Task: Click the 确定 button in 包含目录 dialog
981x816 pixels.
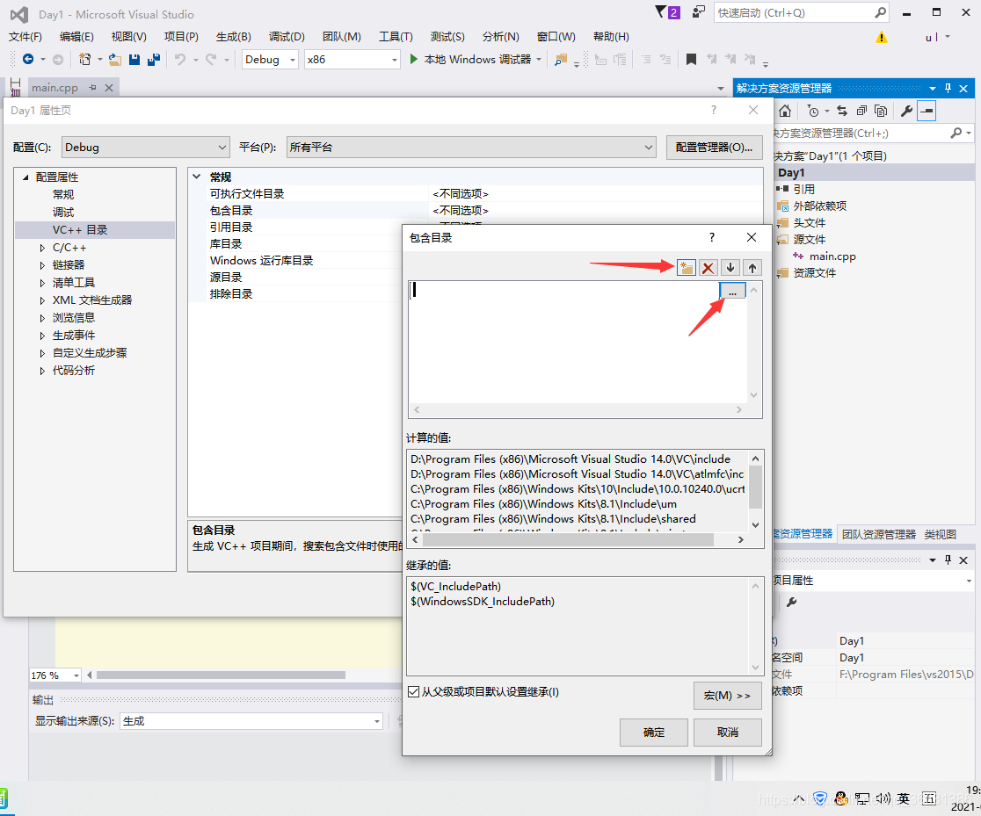Action: [654, 733]
